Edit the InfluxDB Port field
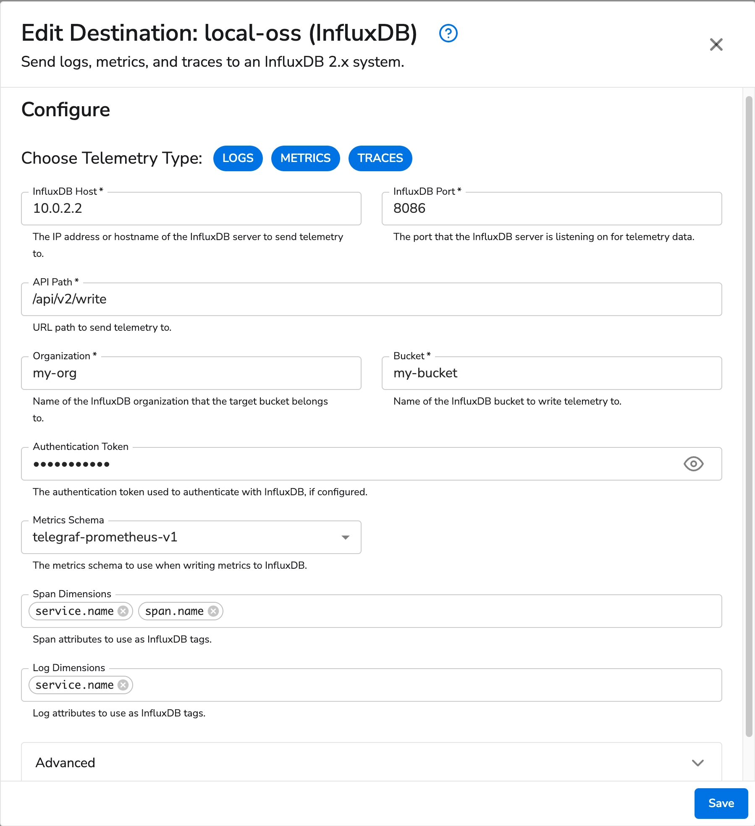 coord(551,208)
